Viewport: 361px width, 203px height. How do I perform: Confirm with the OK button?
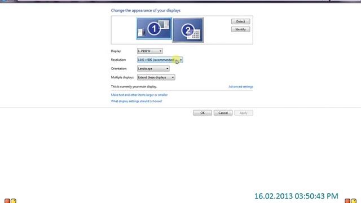202,113
